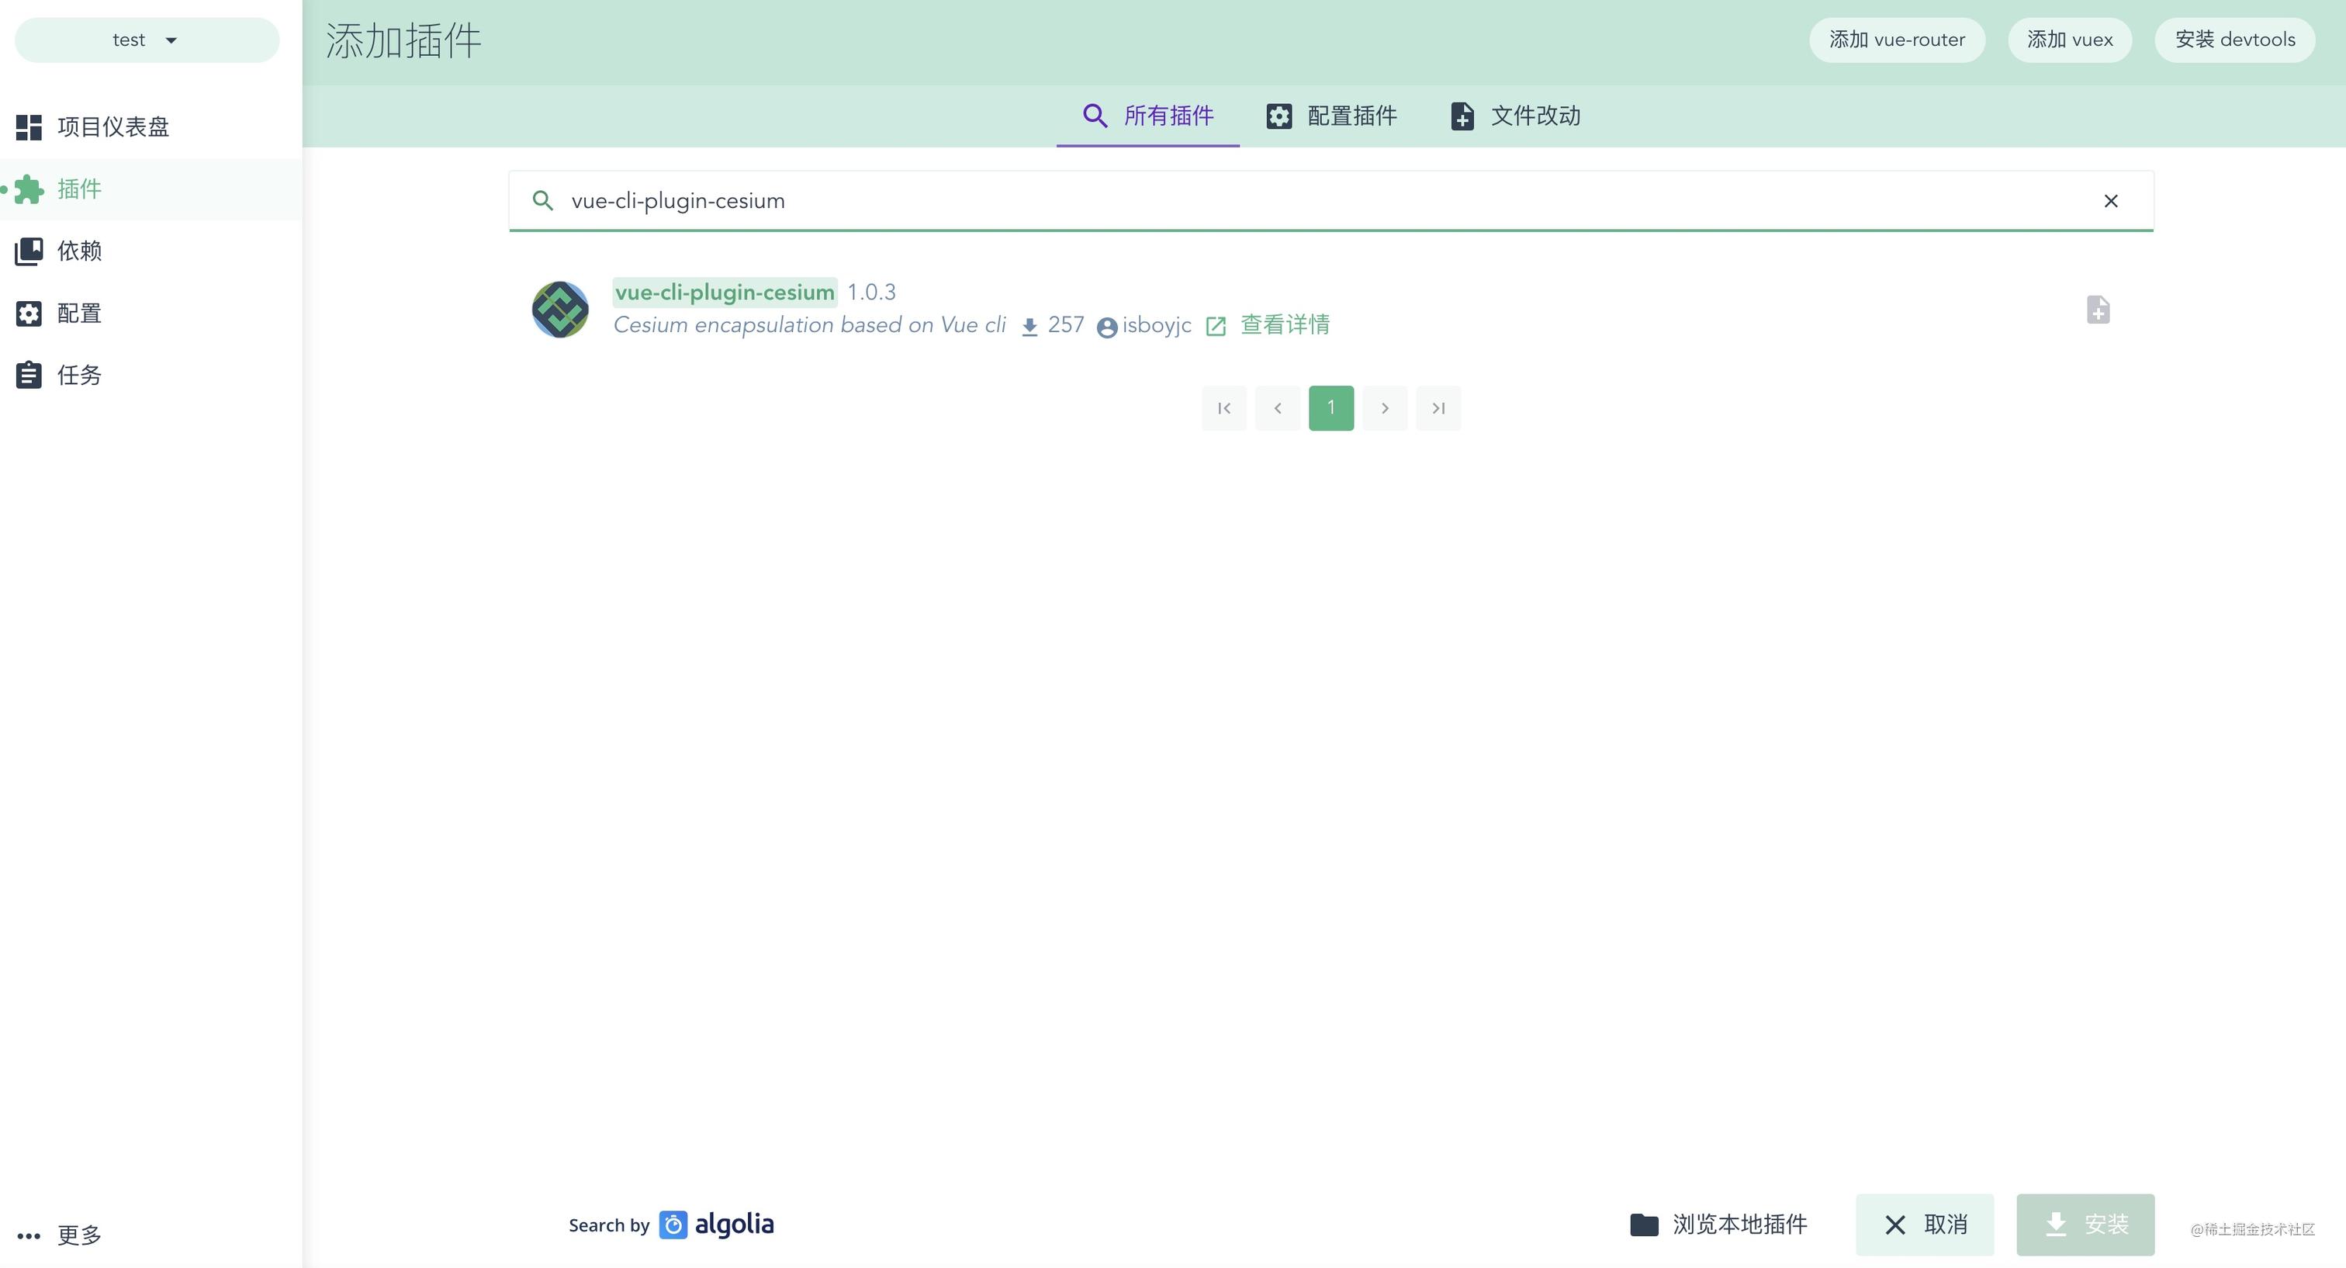
Task: Click the 添加 vuex button
Action: [2070, 40]
